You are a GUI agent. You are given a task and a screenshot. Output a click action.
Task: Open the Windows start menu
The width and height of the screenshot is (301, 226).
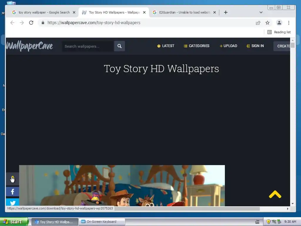click(x=14, y=222)
